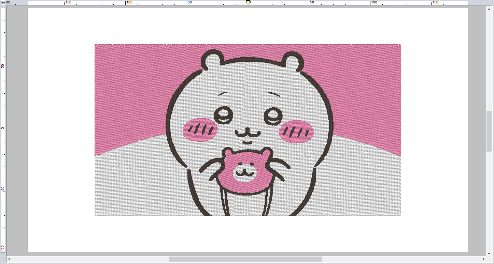Click the bear's right eye
Image resolution: width=494 pixels, height=264 pixels.
coord(273,116)
